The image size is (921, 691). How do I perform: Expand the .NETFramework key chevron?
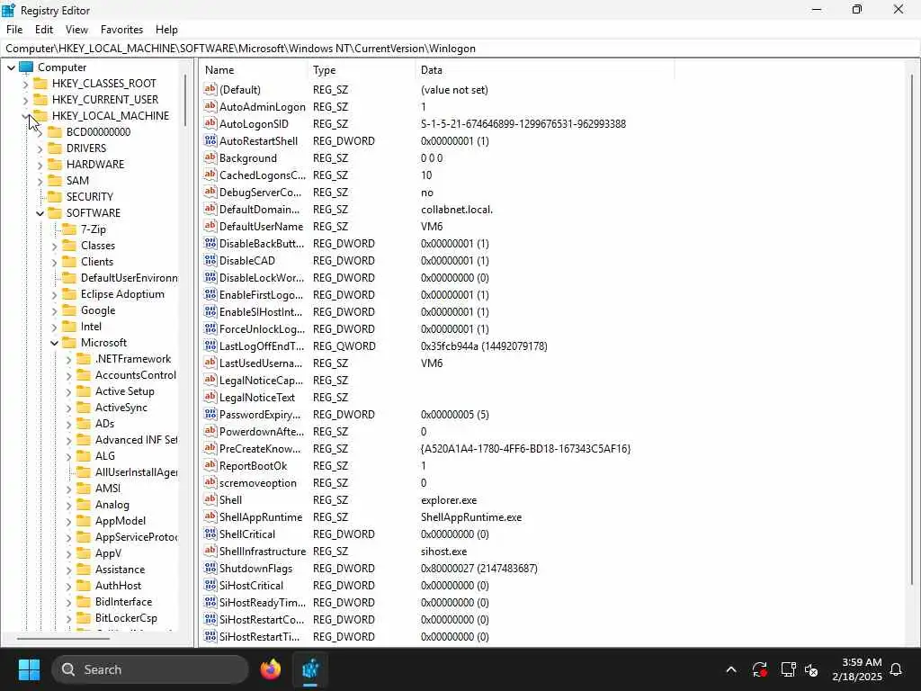(x=68, y=360)
